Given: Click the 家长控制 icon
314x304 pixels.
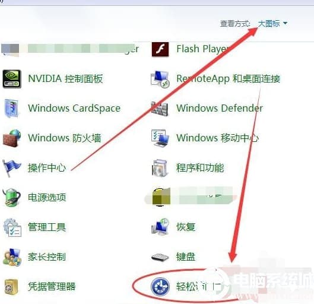Looking at the screenshot, I should pos(12,257).
